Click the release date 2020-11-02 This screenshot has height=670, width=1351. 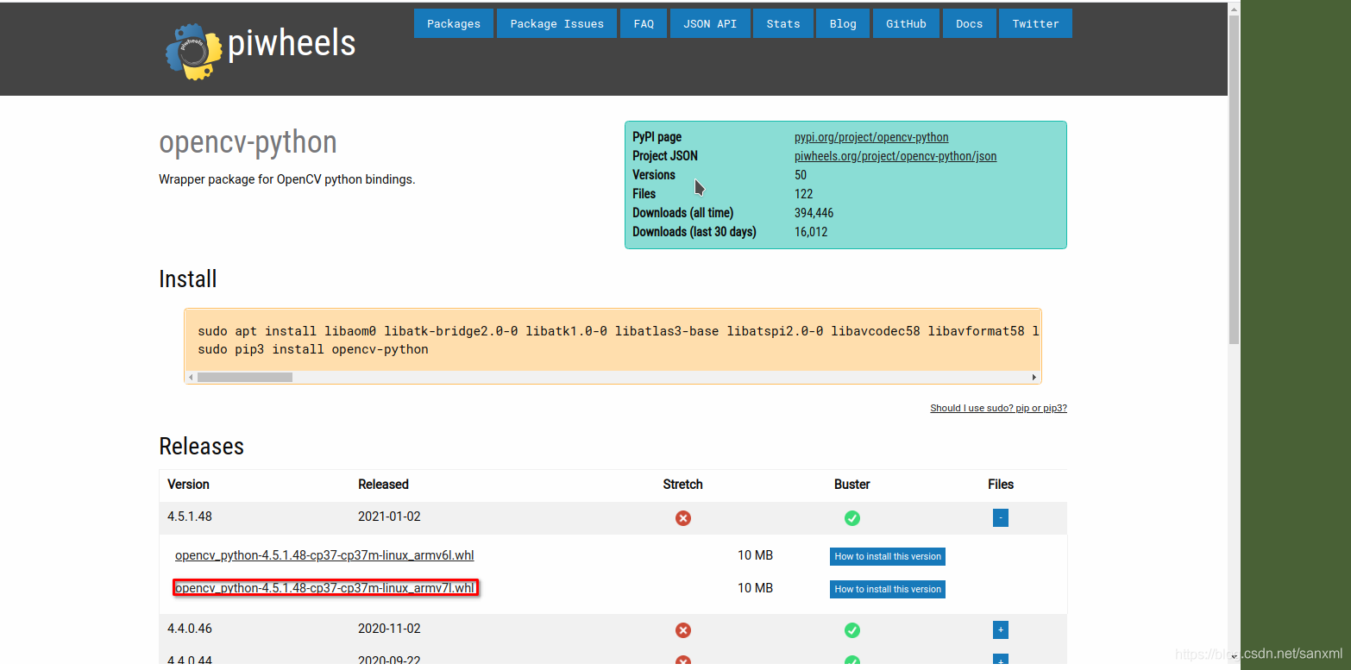tap(389, 629)
